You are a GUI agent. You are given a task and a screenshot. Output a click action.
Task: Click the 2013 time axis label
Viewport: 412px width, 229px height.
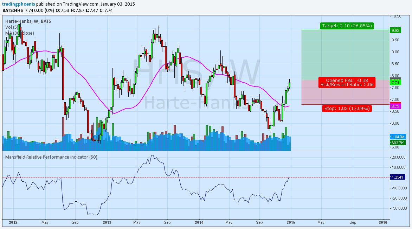point(107,222)
